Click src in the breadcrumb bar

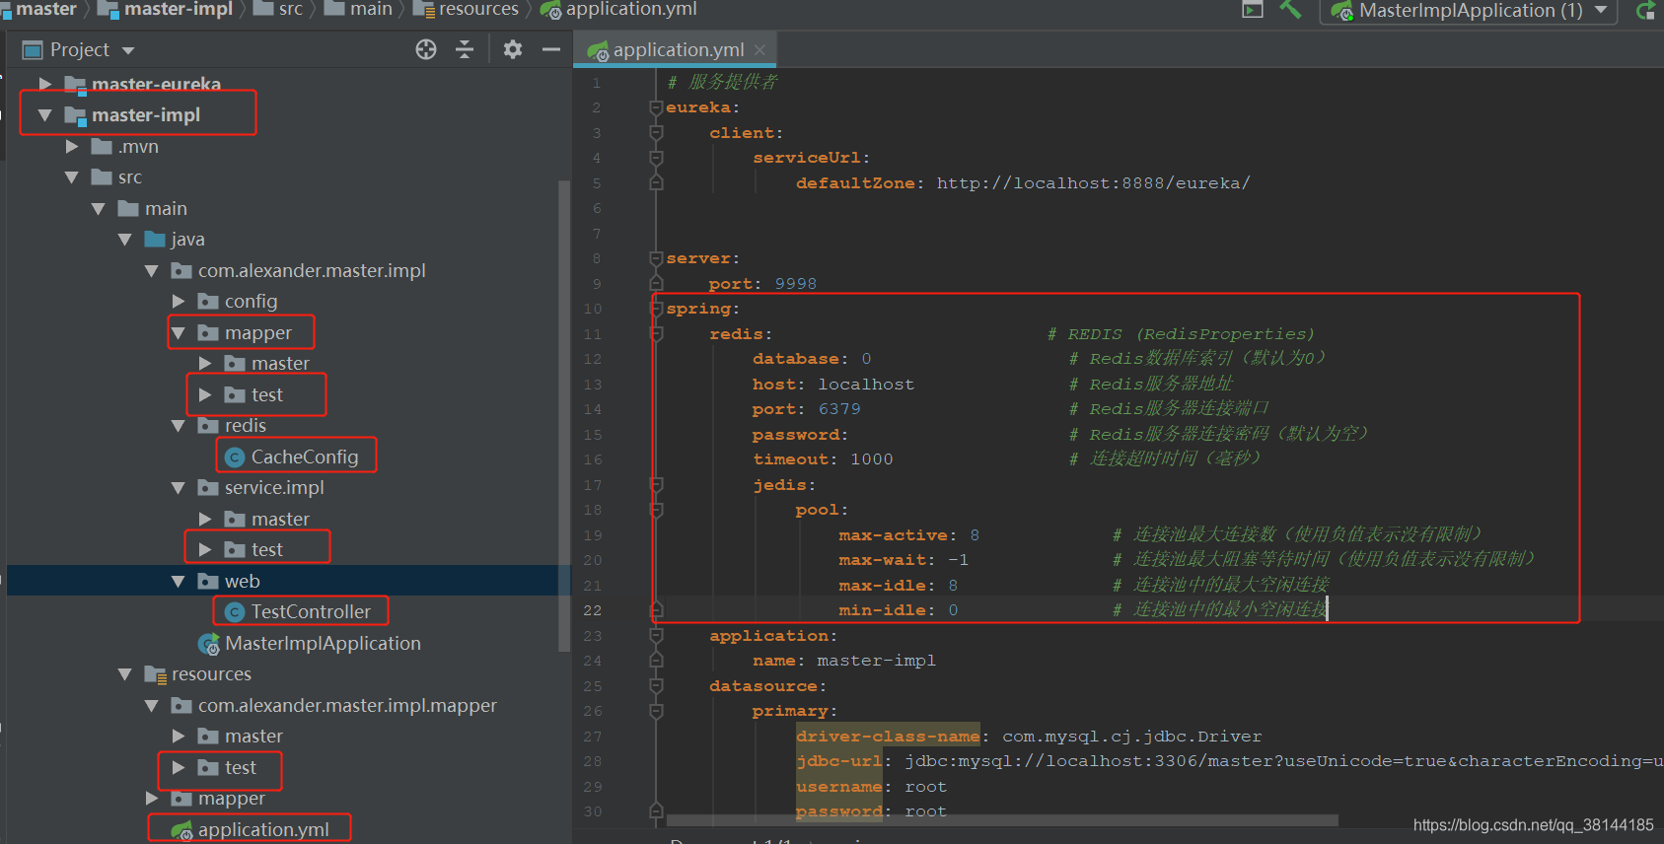tap(290, 9)
